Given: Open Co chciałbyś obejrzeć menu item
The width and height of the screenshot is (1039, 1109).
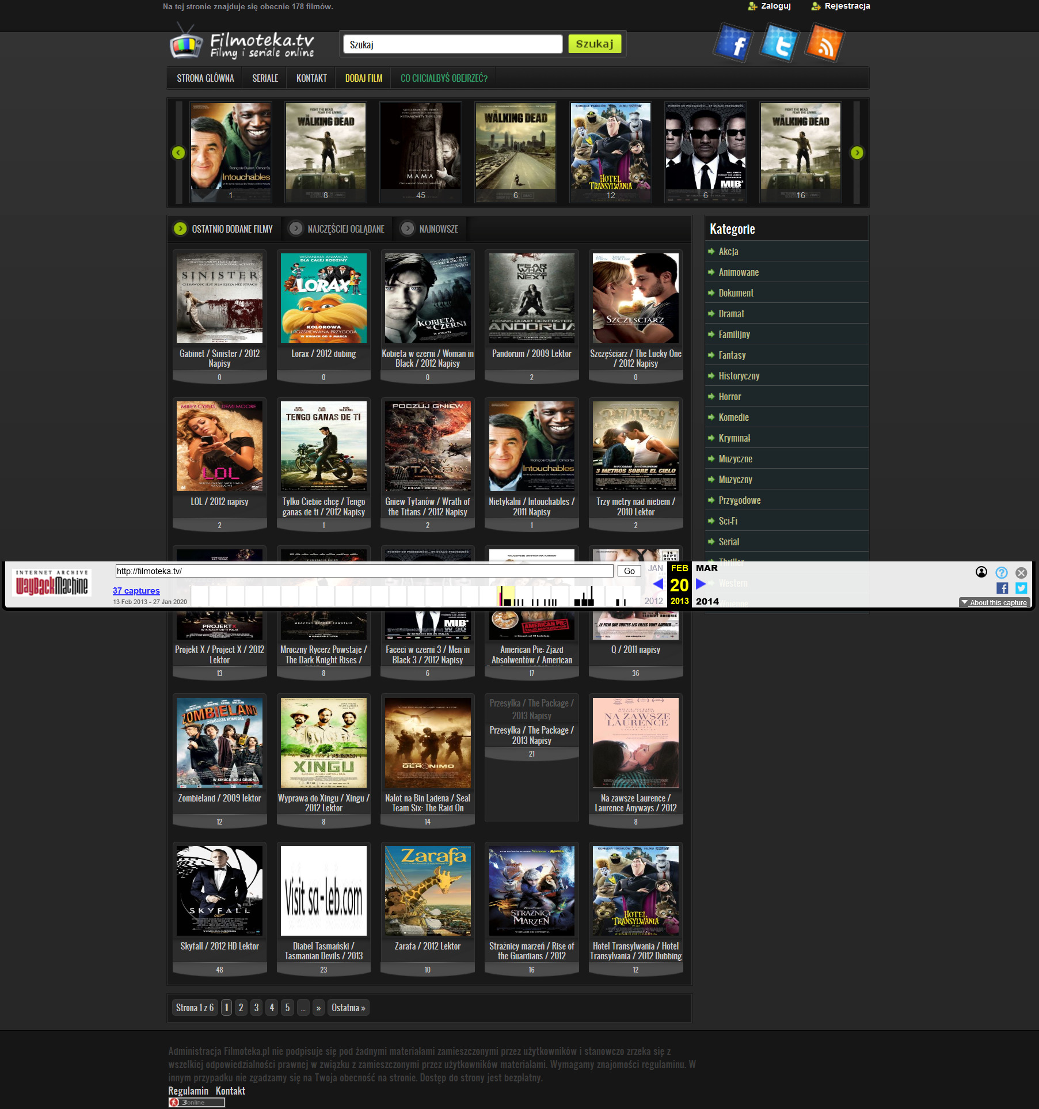Looking at the screenshot, I should [x=444, y=78].
